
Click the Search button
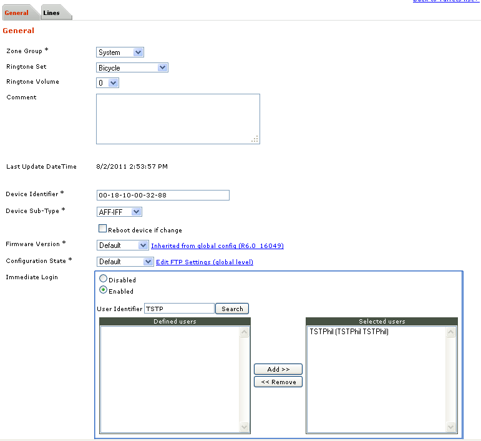[232, 309]
